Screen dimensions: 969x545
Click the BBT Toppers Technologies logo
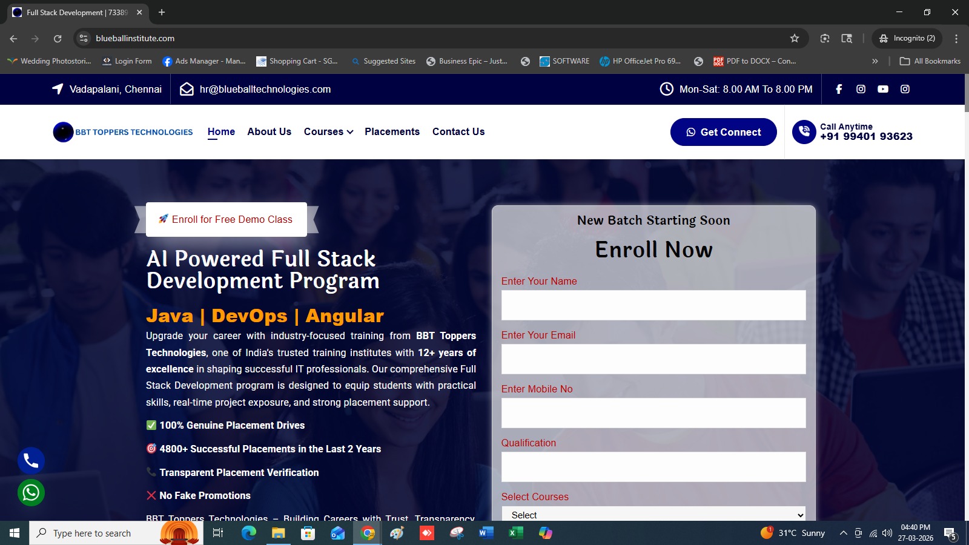coord(123,132)
